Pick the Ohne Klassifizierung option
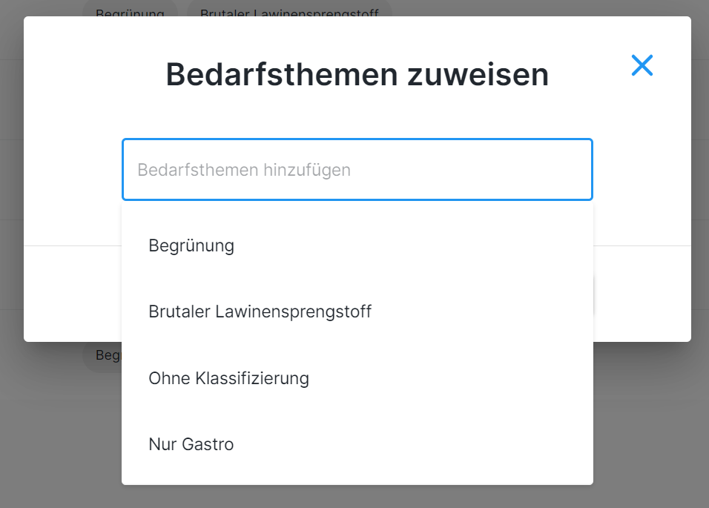Screen dimensions: 709x508 pos(228,378)
